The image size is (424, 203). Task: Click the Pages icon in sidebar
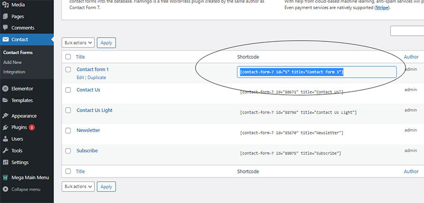5,16
